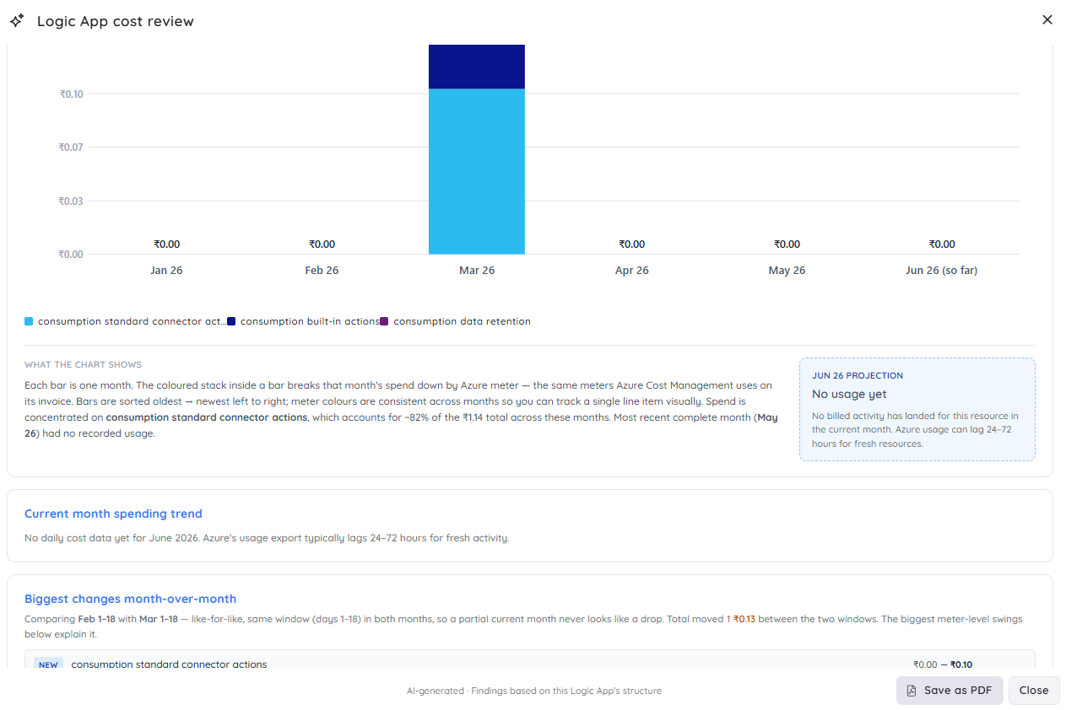
Task: Click the PDF icon in Save as PDF
Action: (x=912, y=690)
